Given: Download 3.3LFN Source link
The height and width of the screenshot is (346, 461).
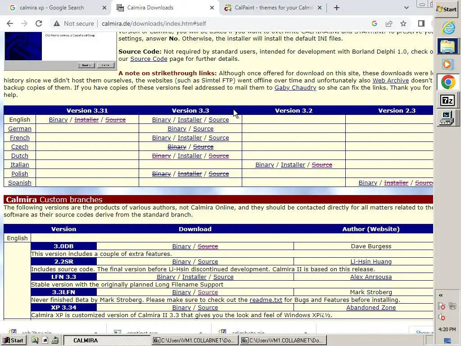Looking at the screenshot, I should tap(208, 292).
